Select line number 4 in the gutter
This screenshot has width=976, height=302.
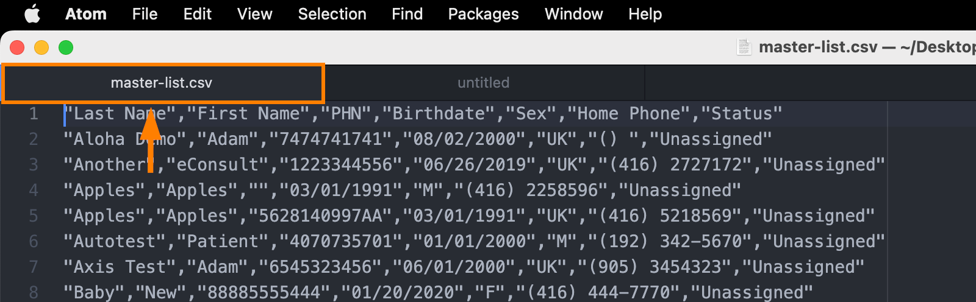34,191
